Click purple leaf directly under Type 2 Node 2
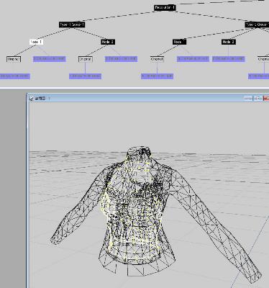 point(229,59)
